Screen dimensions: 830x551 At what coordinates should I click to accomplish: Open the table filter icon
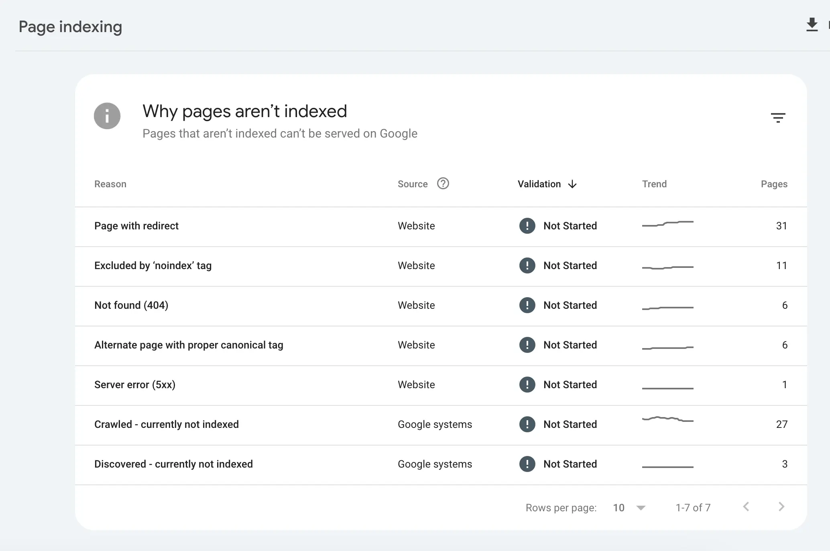coord(778,117)
